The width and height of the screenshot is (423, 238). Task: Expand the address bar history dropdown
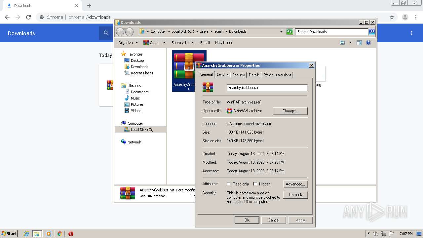point(281,32)
